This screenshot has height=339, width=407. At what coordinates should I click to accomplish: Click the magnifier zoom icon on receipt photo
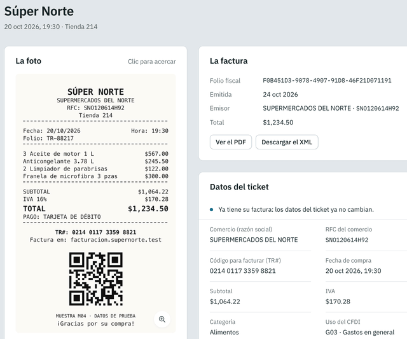click(162, 319)
